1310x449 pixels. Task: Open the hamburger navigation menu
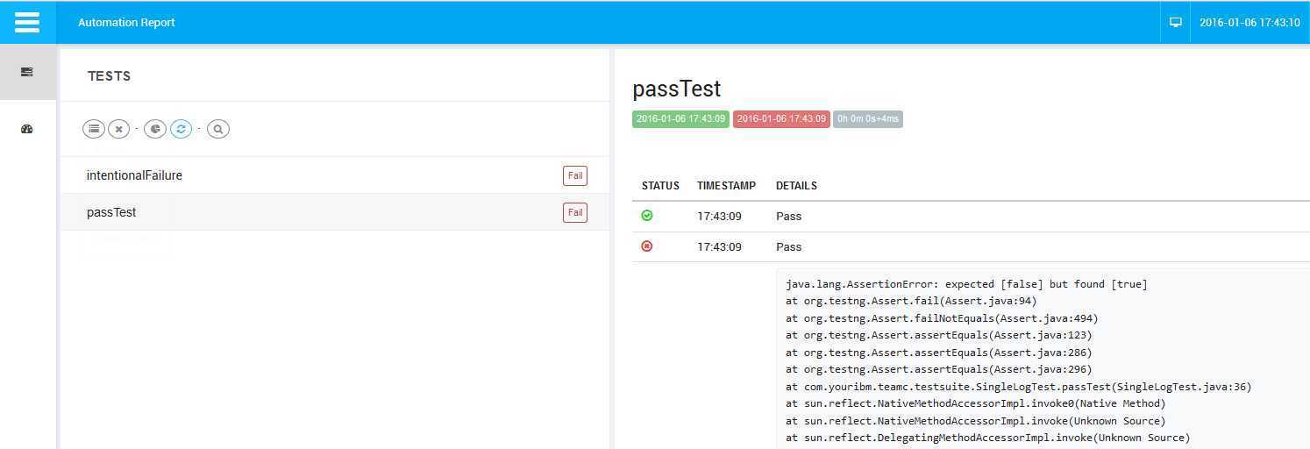pyautogui.click(x=27, y=23)
